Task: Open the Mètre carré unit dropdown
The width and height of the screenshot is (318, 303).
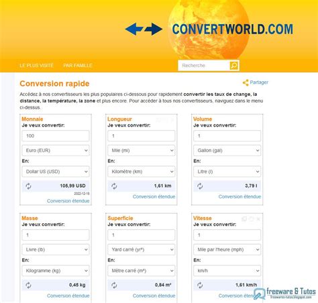Action: click(x=142, y=271)
